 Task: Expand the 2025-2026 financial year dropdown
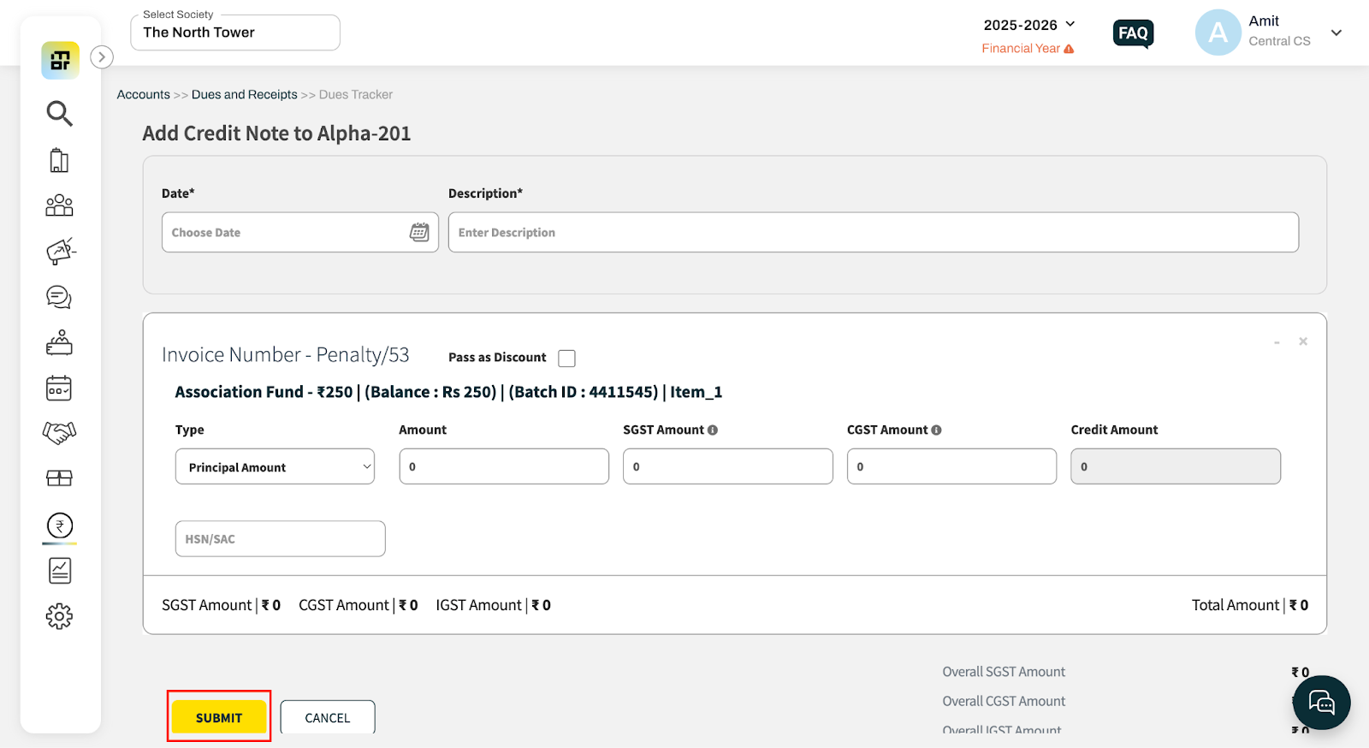point(1029,25)
